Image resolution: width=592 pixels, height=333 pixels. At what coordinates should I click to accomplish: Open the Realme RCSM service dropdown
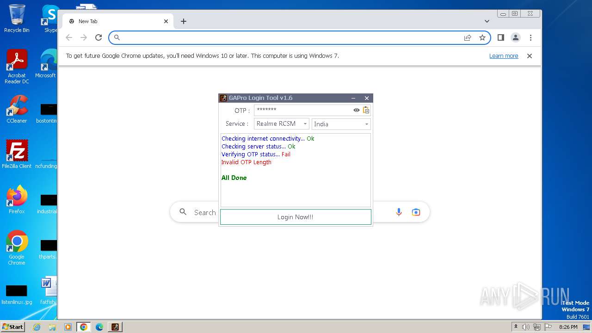coord(282,123)
